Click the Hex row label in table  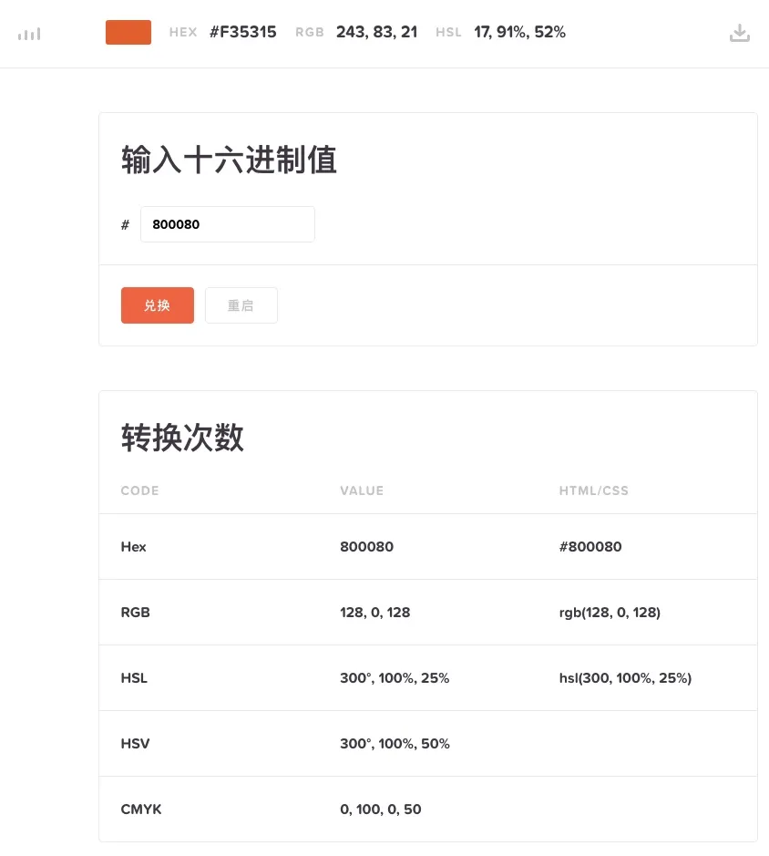tap(133, 547)
